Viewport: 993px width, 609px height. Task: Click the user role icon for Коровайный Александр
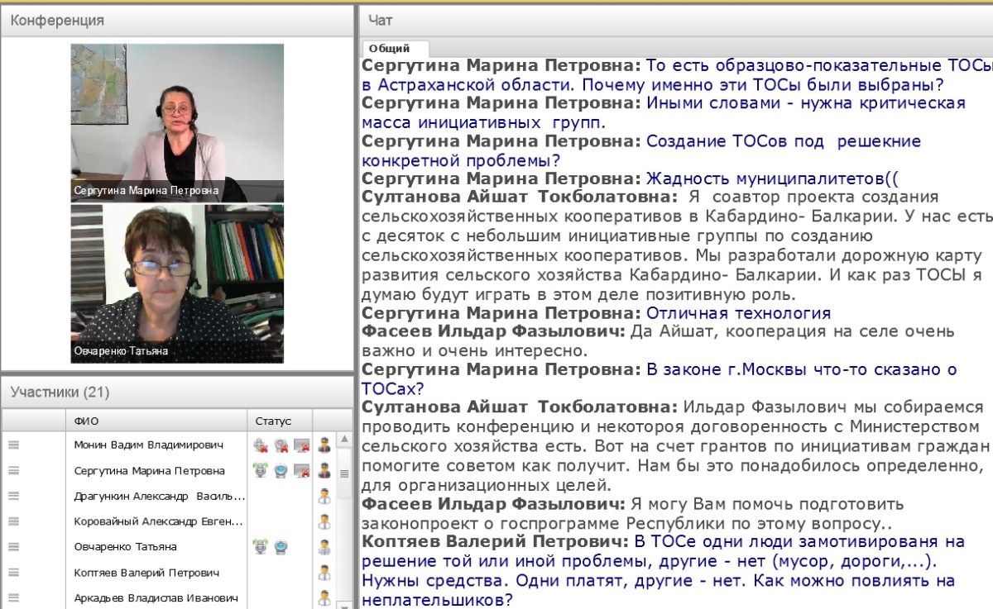click(324, 521)
